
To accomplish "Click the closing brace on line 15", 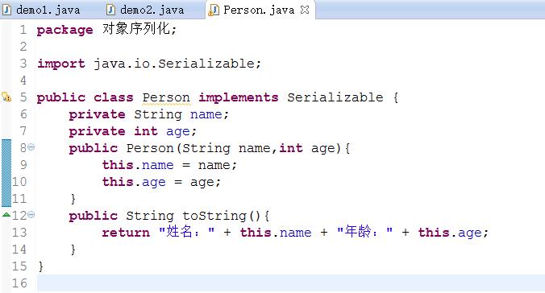I will (x=40, y=266).
